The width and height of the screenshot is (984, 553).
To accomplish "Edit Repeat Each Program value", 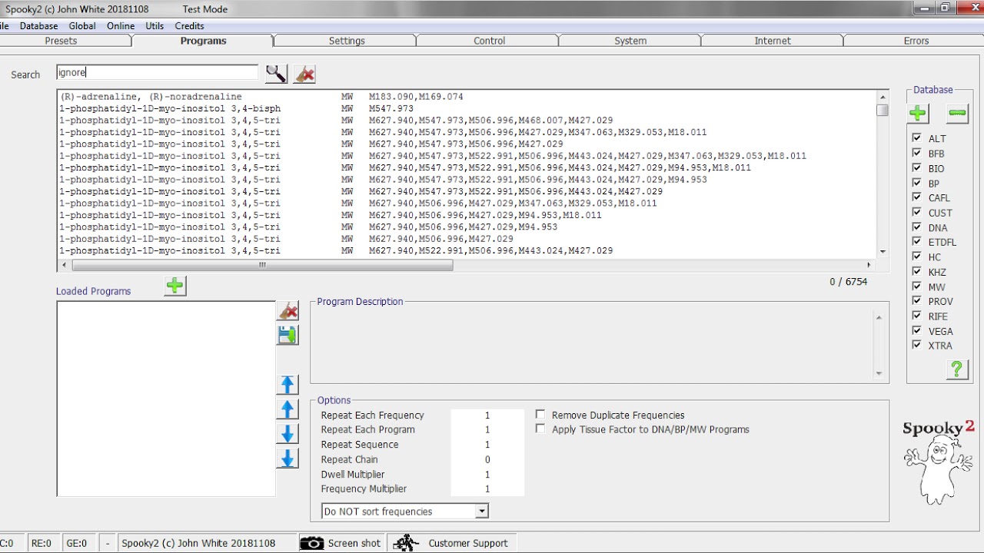I will coord(487,430).
